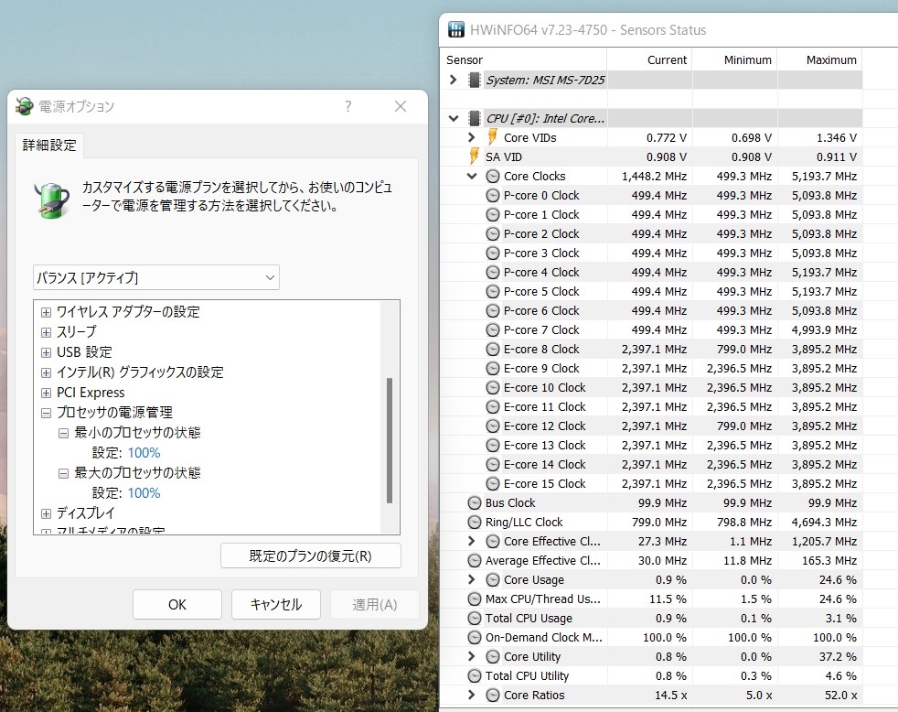898x712 pixels.
Task: Click the System MSI MS-7D25 chip icon
Action: [475, 80]
